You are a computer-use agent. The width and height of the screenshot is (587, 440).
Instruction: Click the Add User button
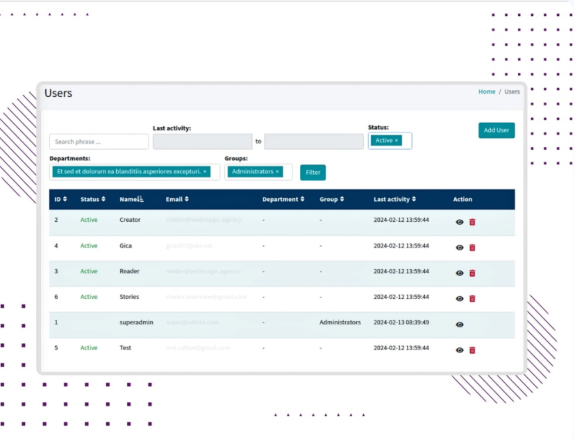click(497, 130)
